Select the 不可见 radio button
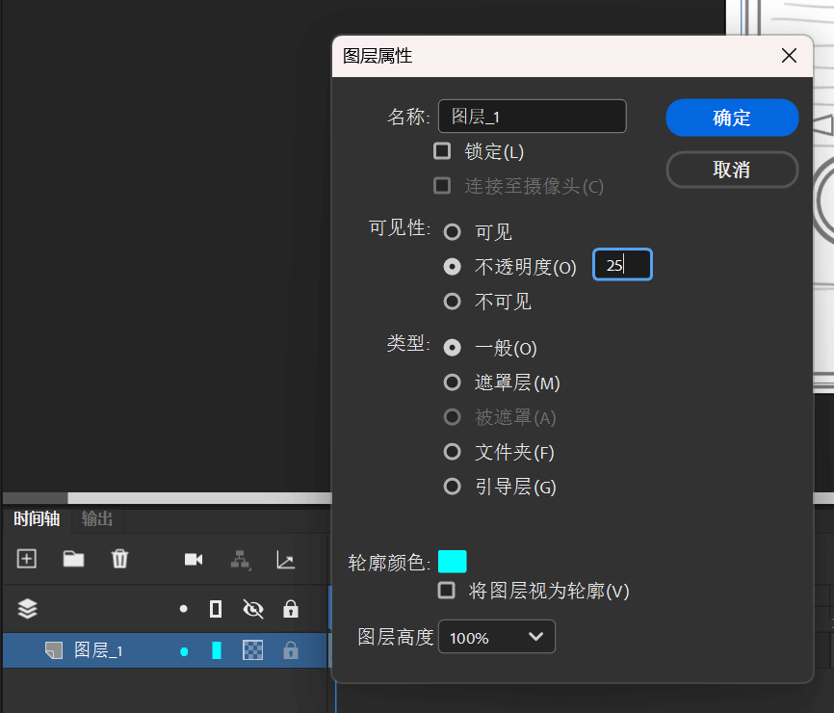This screenshot has width=834, height=713. tap(452, 302)
